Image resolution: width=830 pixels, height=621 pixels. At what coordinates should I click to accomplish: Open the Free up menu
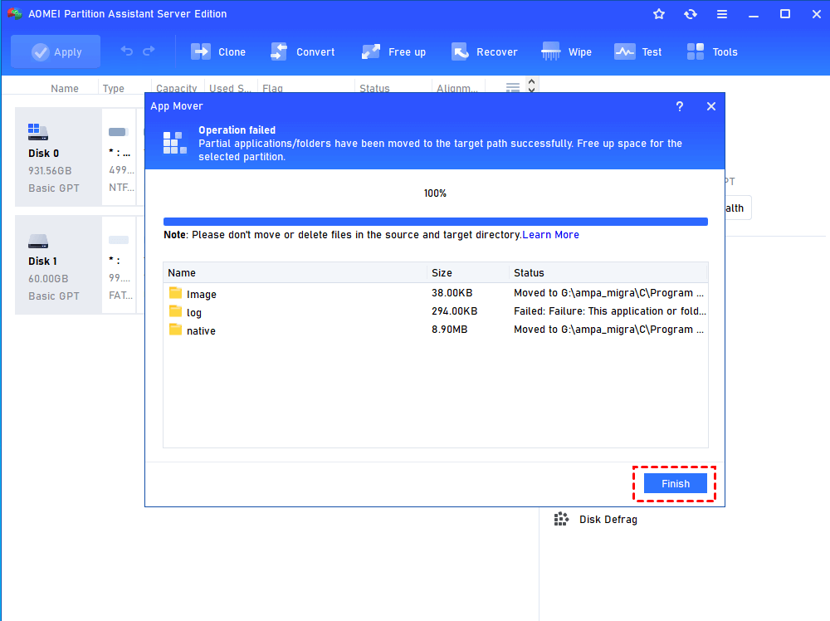(x=393, y=51)
